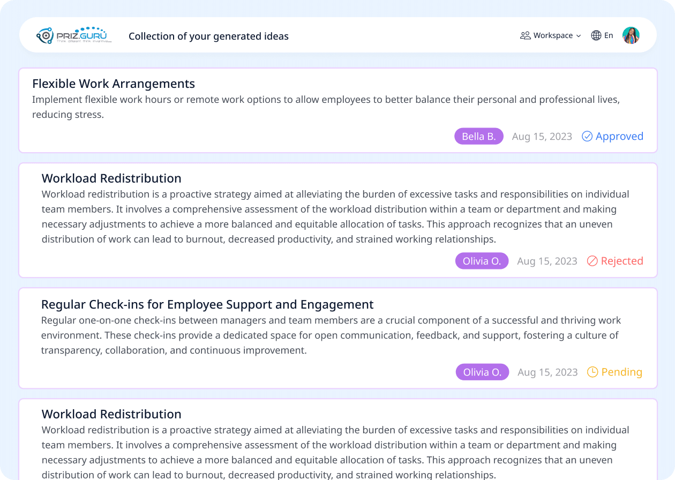Click the Pending clock icon

click(592, 372)
